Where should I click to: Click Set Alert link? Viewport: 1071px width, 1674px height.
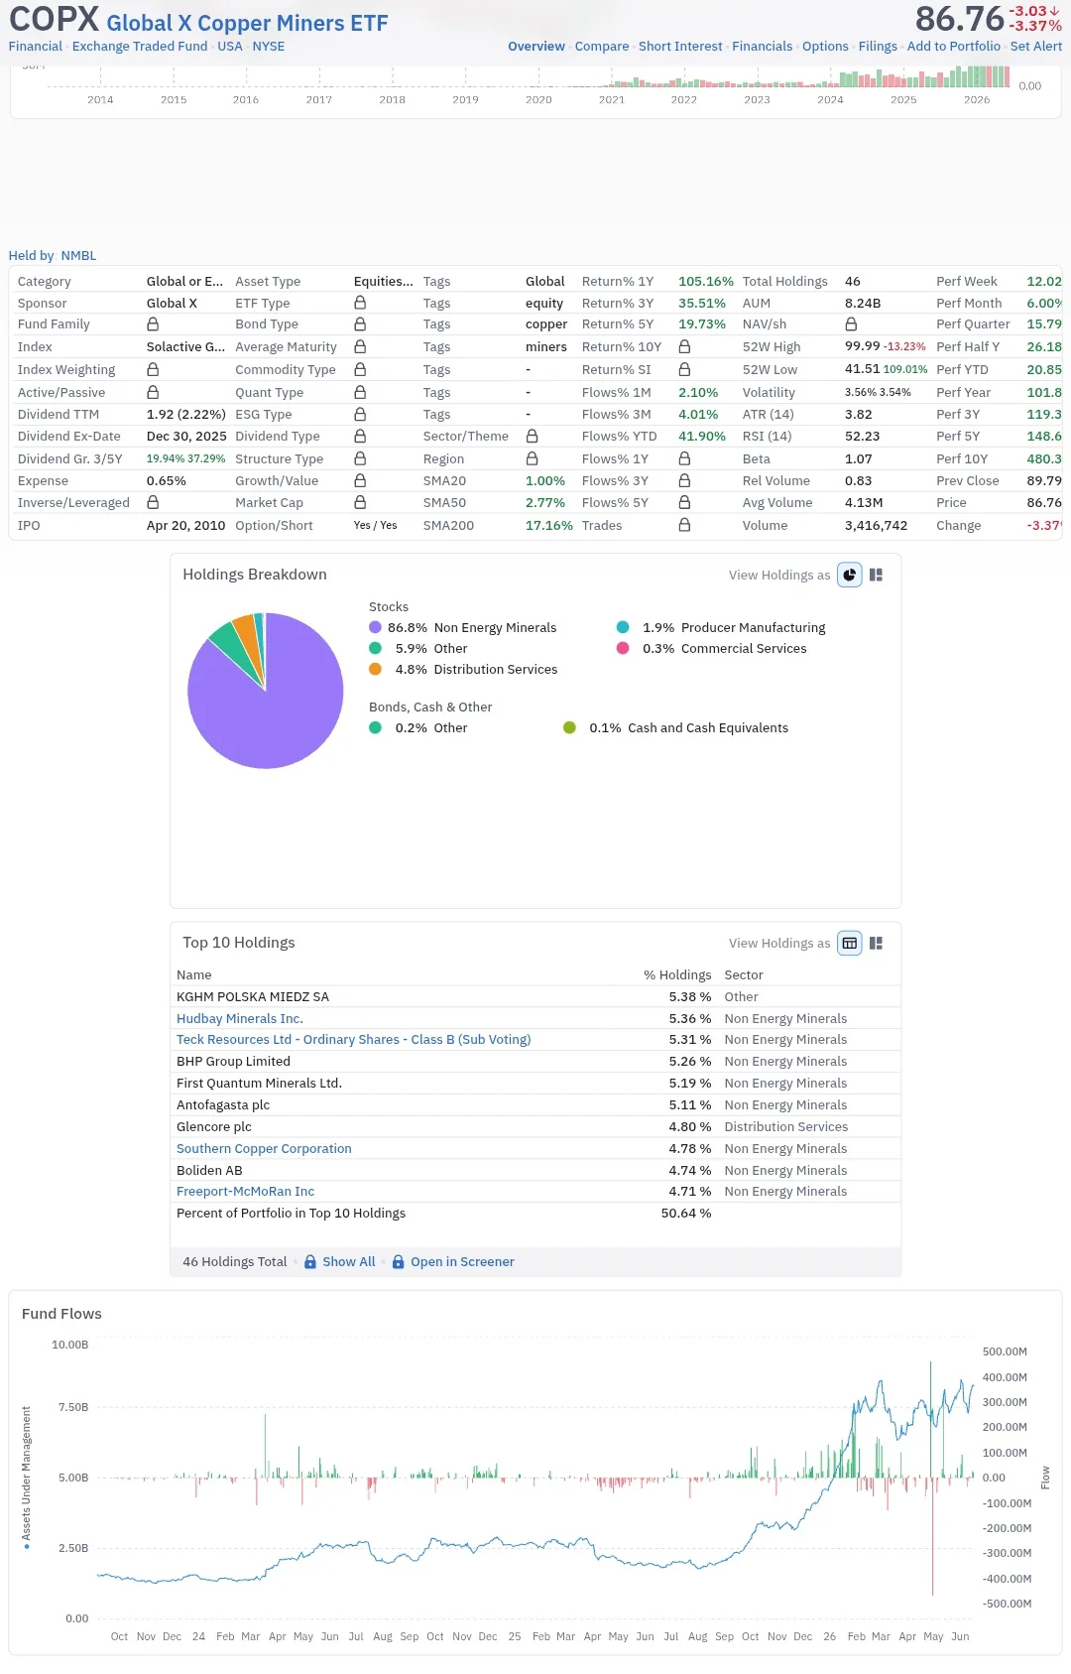point(1036,47)
